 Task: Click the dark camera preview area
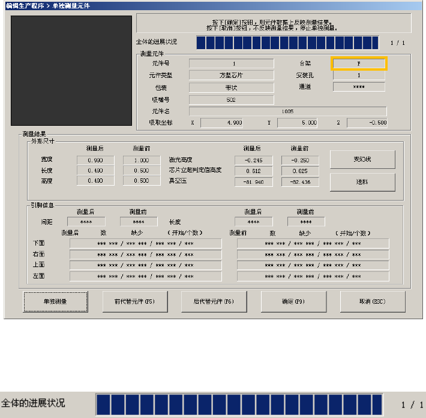click(71, 71)
